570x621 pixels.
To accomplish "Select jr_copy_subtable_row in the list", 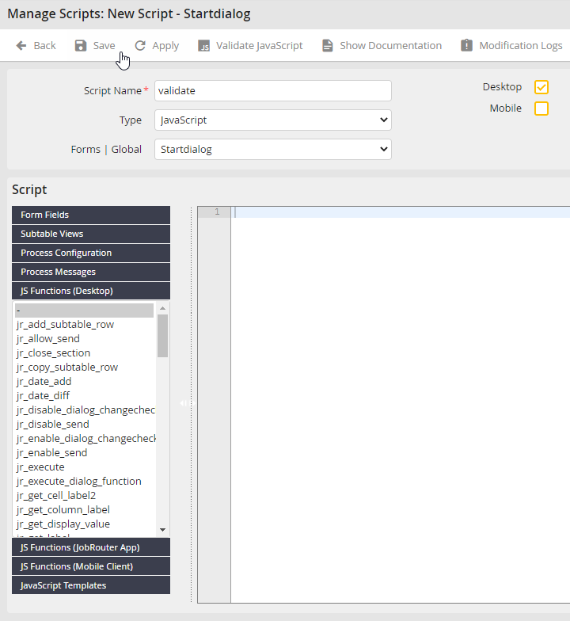I will tap(84, 368).
